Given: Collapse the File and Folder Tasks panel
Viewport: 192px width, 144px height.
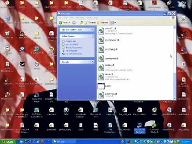Looking at the screenshot, I should coord(92,30).
